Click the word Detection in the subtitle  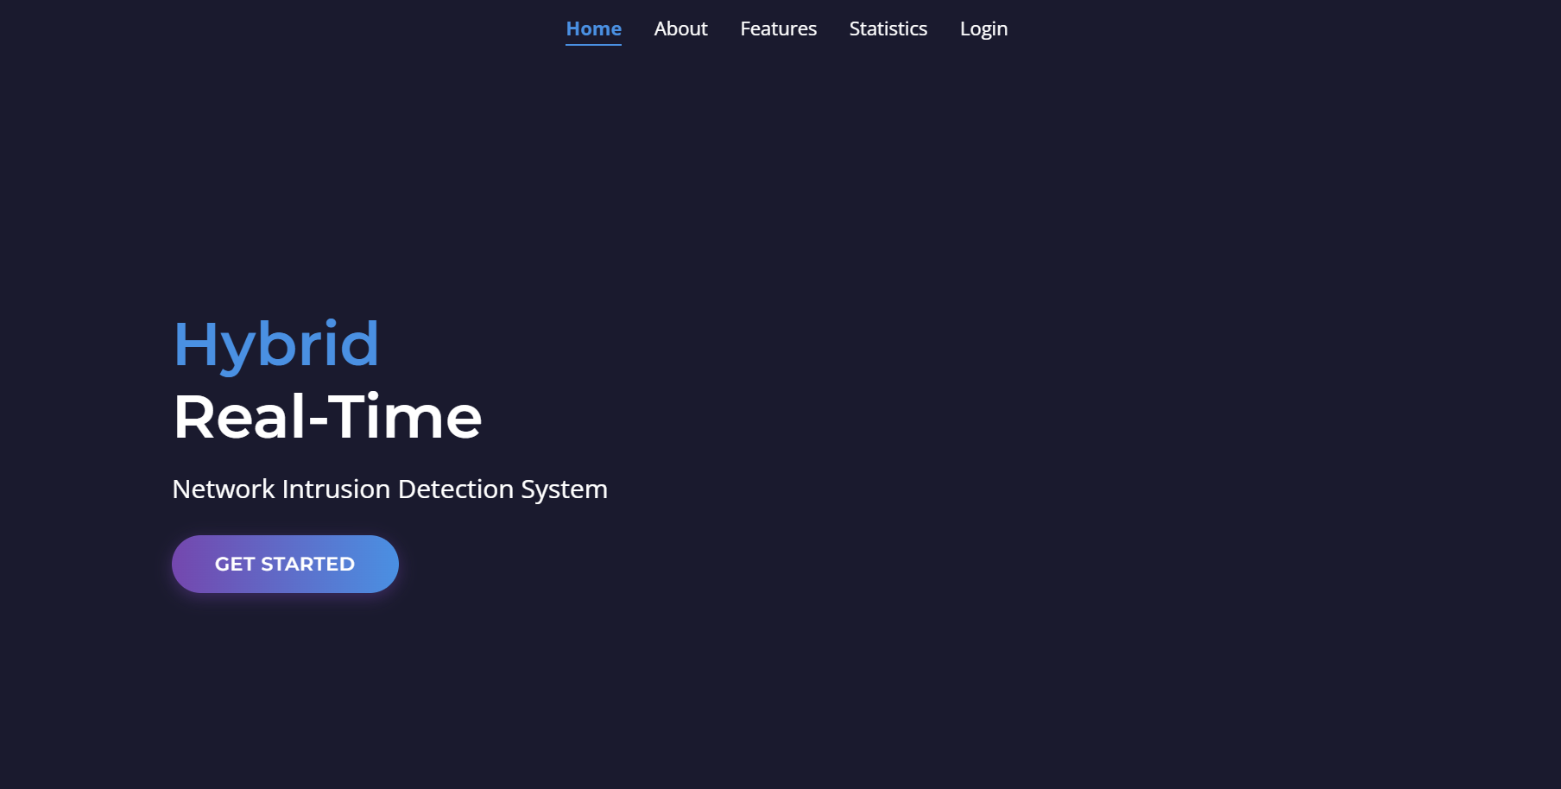tap(455, 489)
